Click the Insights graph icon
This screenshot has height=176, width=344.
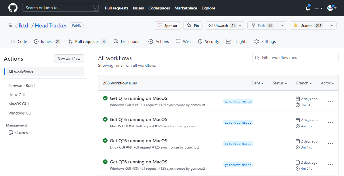[x=228, y=41]
